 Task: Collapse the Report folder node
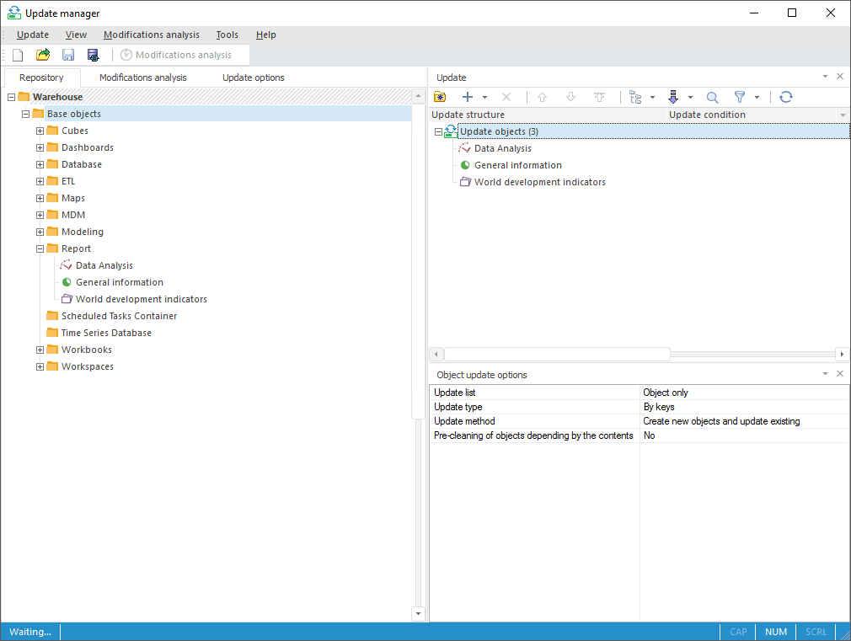[40, 248]
